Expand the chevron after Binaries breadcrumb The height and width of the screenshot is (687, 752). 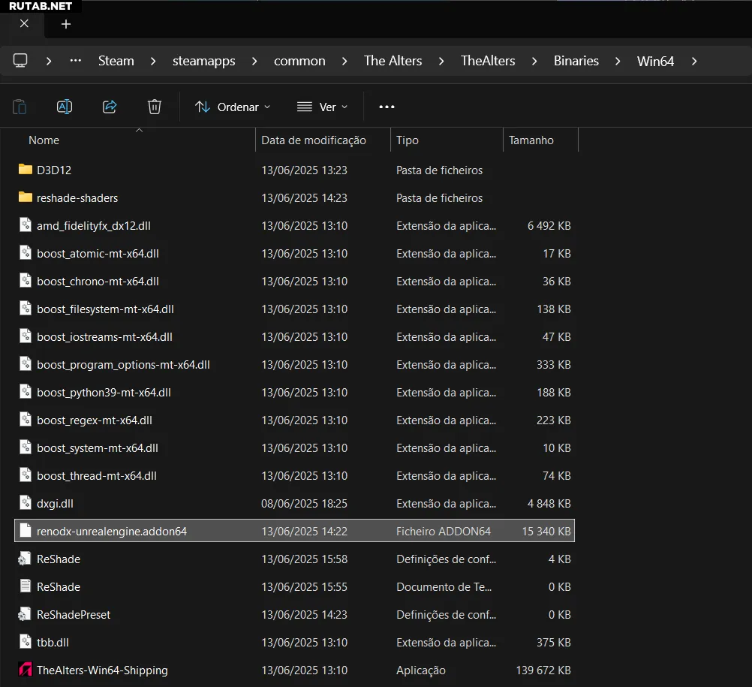coord(618,61)
